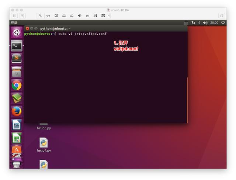Open the network indicator in the top panel
The height and width of the screenshot is (180, 236).
pos(193,23)
